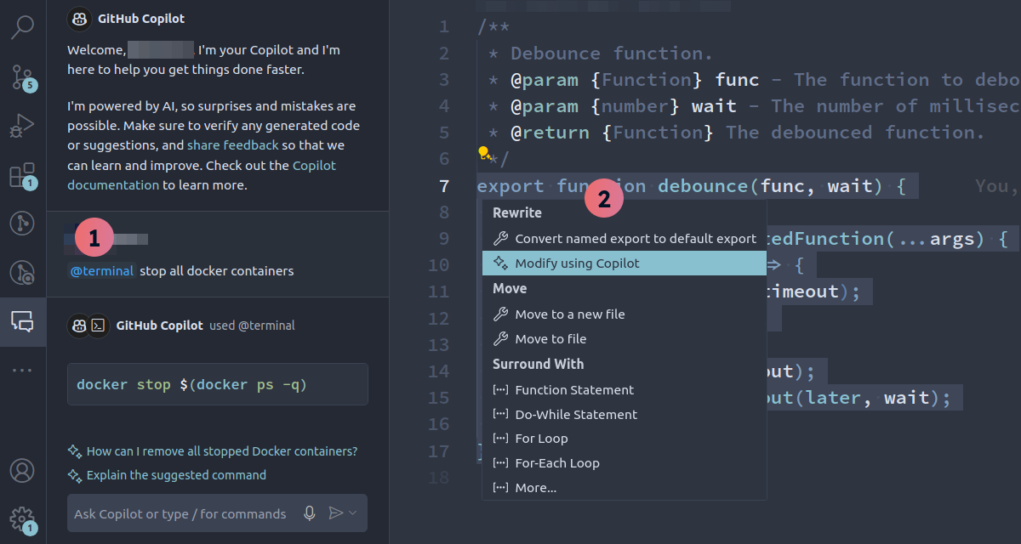Open the remote history clock-branch icon

click(x=22, y=273)
